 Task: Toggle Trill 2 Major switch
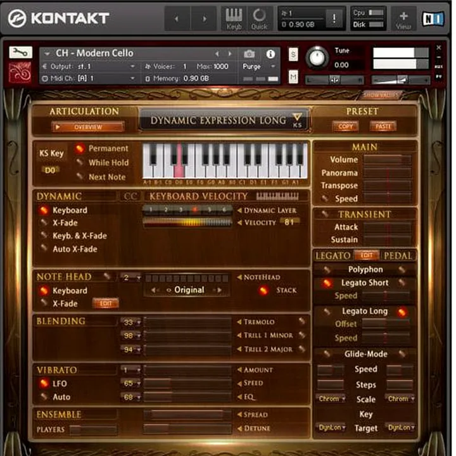(x=302, y=348)
